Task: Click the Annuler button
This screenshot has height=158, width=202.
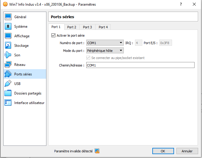Action: (187, 151)
